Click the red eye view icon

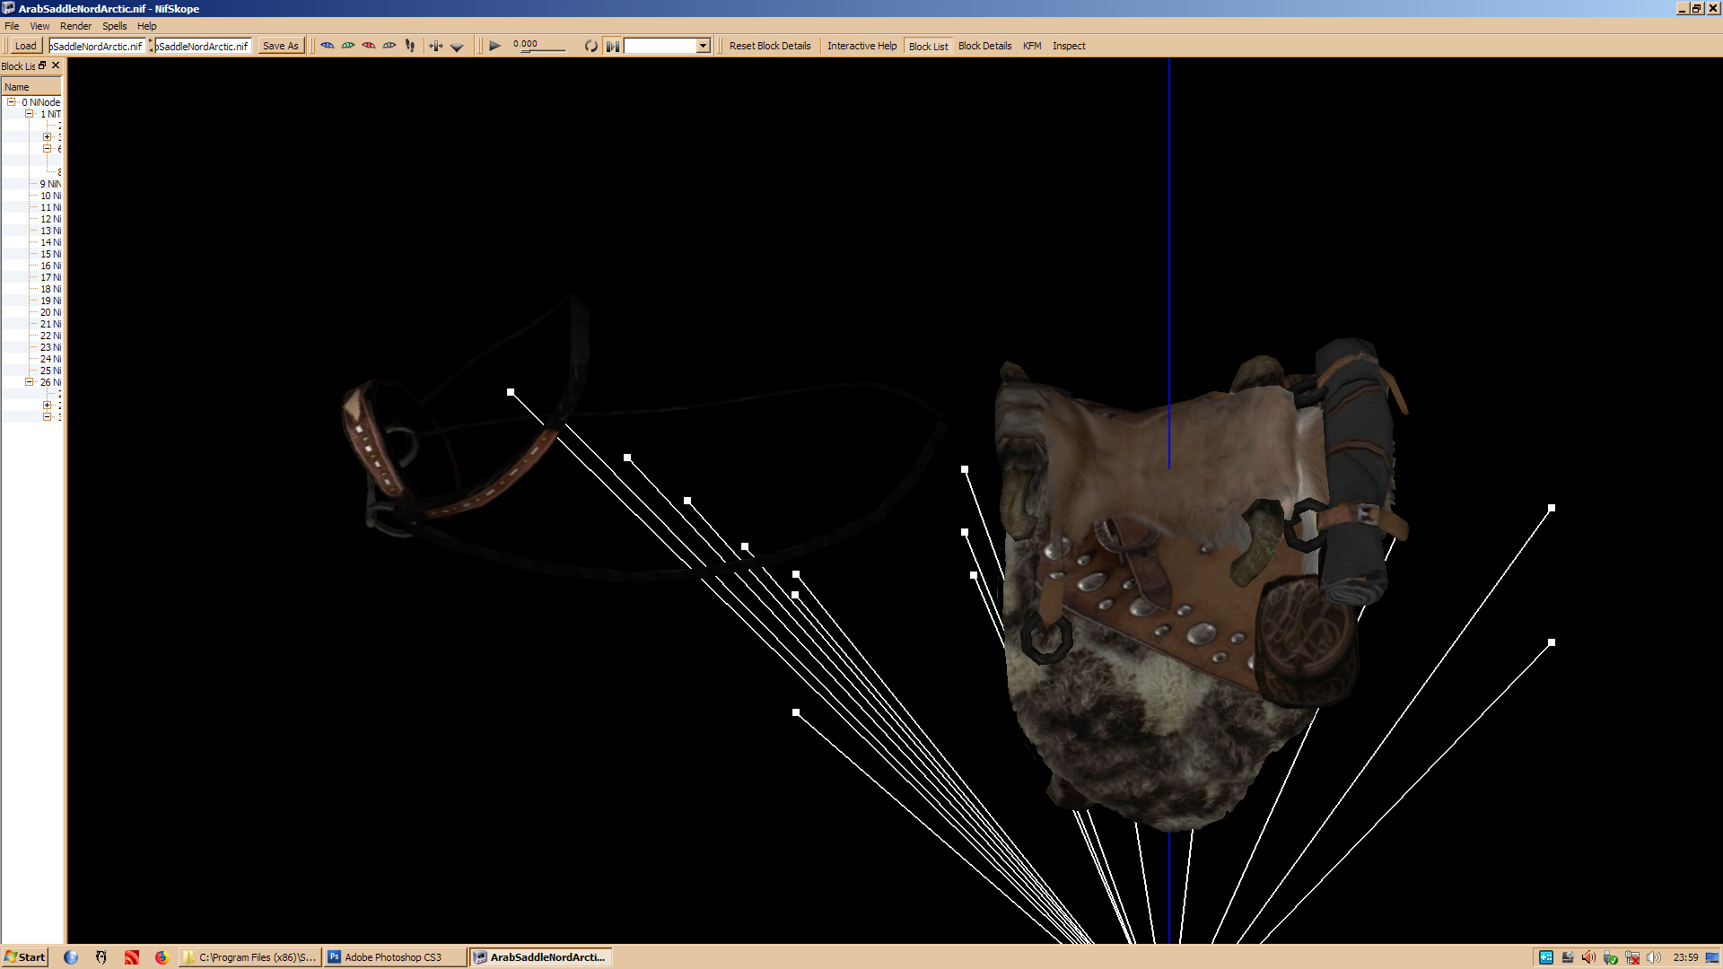[369, 46]
